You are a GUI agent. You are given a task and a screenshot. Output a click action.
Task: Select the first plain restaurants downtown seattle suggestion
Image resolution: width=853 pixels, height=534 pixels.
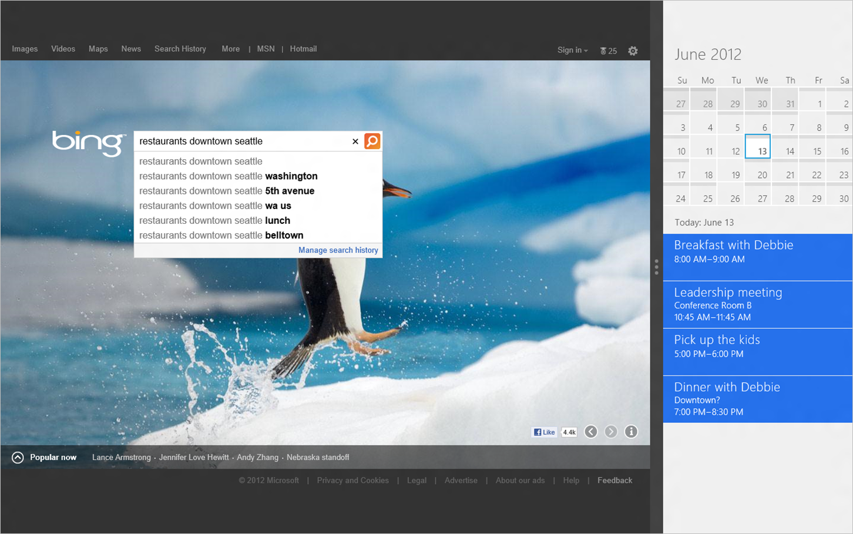(x=258, y=161)
